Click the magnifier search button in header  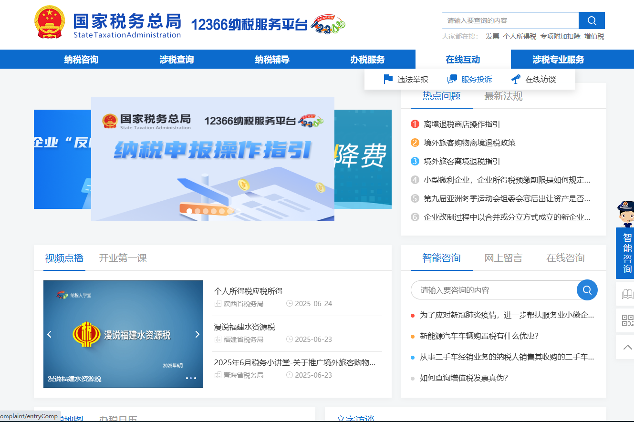tap(592, 21)
